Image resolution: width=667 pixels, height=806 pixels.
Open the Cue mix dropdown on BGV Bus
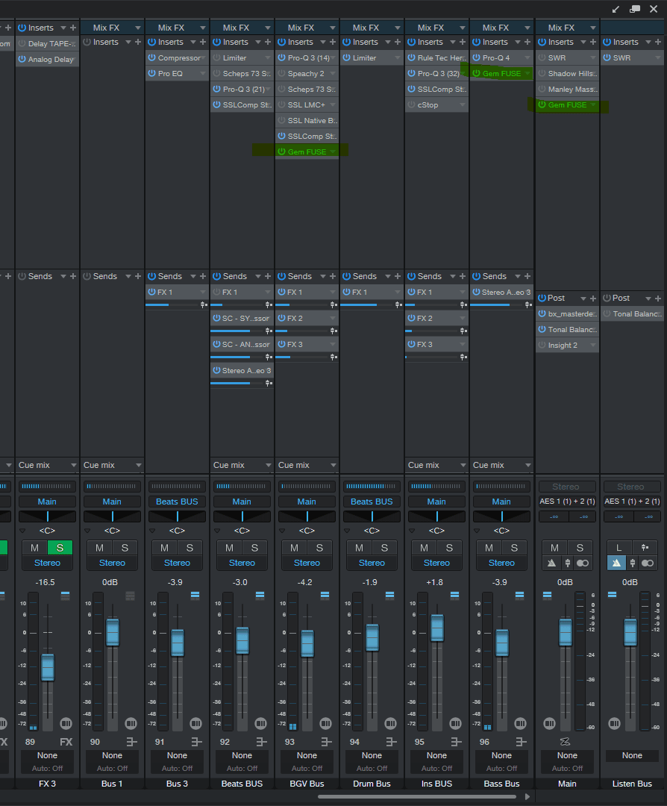tap(307, 465)
